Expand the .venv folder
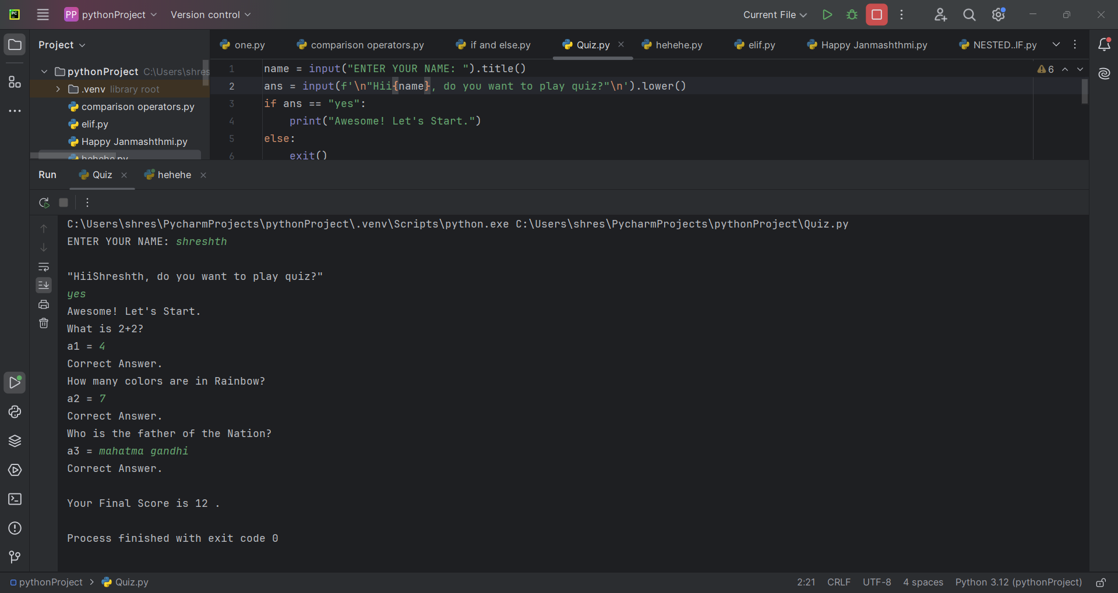Screen dimensions: 1118x593 pos(58,89)
